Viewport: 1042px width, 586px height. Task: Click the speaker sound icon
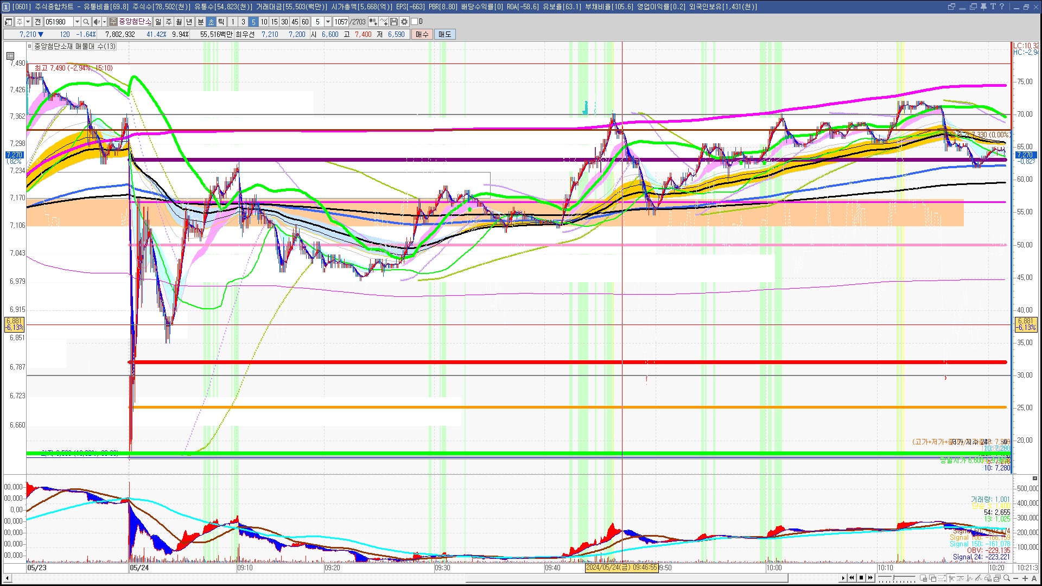96,22
